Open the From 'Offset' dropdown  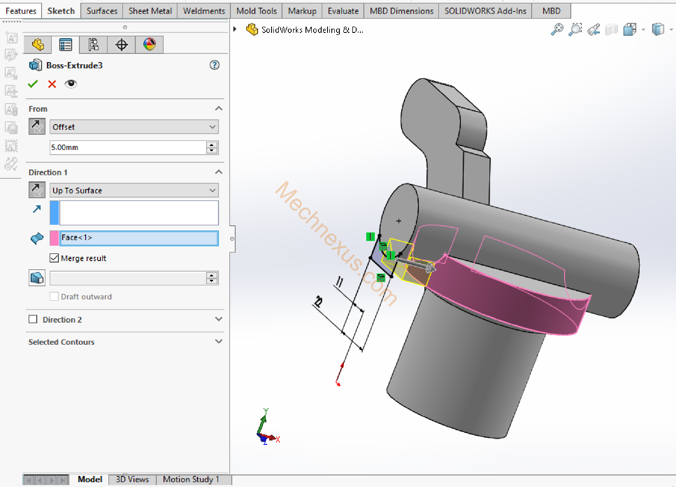tap(134, 127)
